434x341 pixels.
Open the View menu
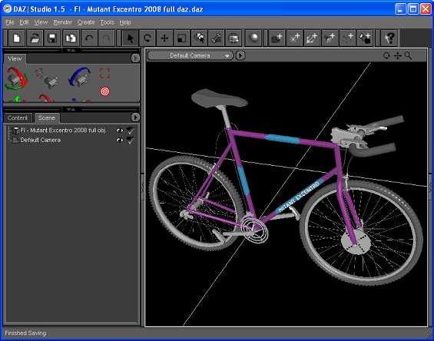point(41,22)
